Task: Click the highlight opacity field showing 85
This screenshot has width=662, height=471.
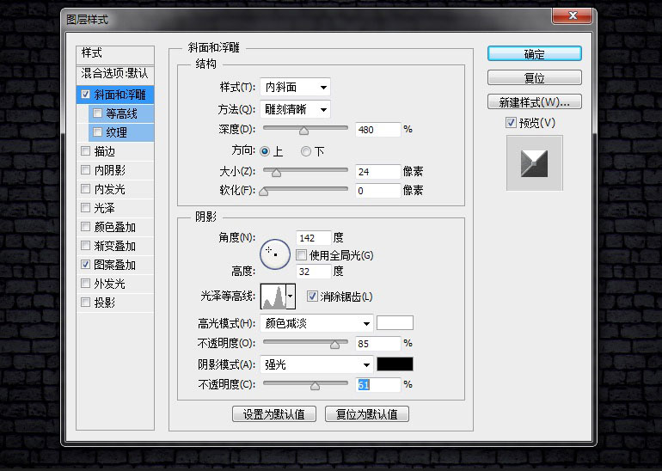Action: point(378,344)
